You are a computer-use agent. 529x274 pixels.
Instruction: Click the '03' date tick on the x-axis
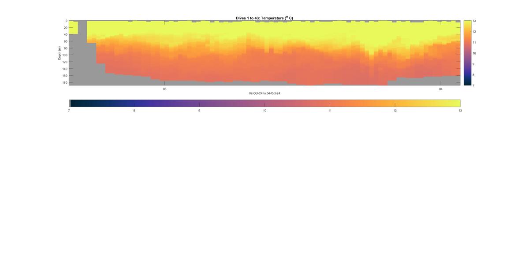pos(164,89)
